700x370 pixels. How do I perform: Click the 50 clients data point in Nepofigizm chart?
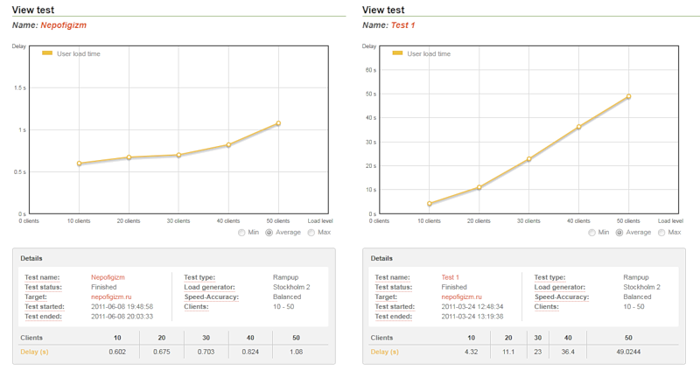click(278, 123)
